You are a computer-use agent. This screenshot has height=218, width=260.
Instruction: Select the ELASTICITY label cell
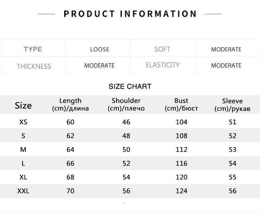pyautogui.click(x=163, y=65)
